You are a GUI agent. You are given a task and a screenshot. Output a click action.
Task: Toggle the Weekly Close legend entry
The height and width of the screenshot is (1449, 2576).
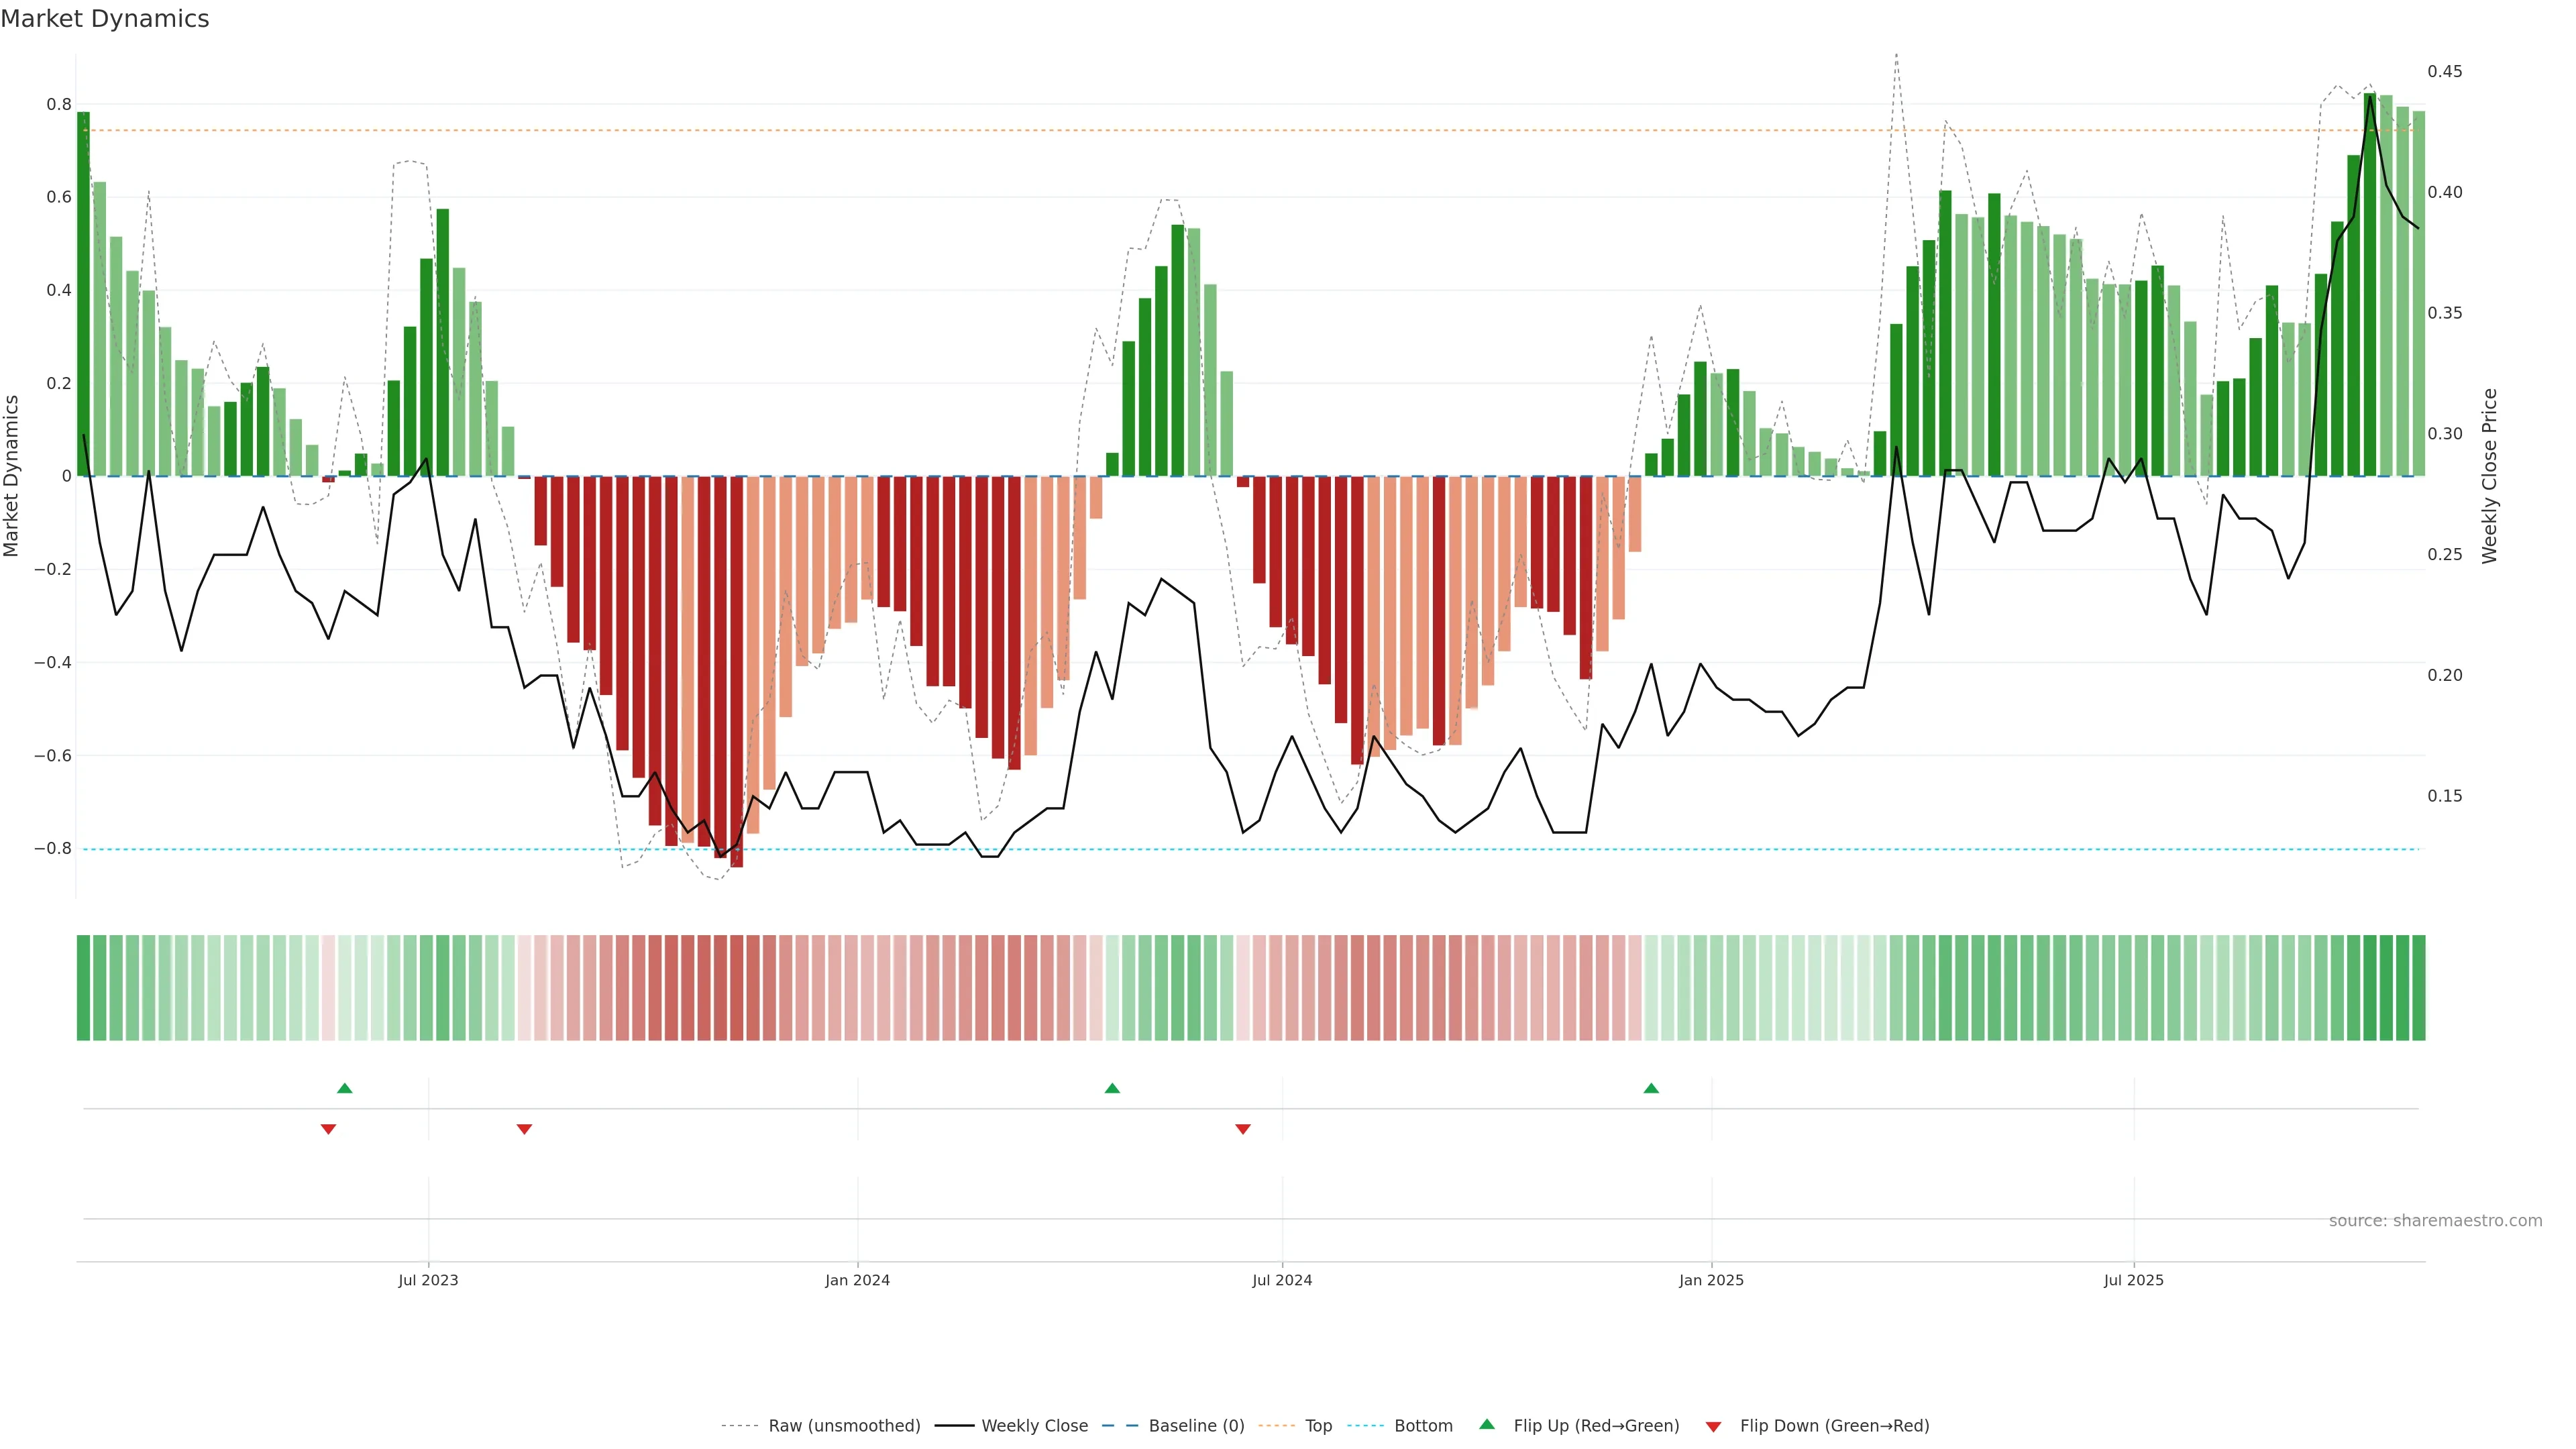[x=1034, y=1425]
